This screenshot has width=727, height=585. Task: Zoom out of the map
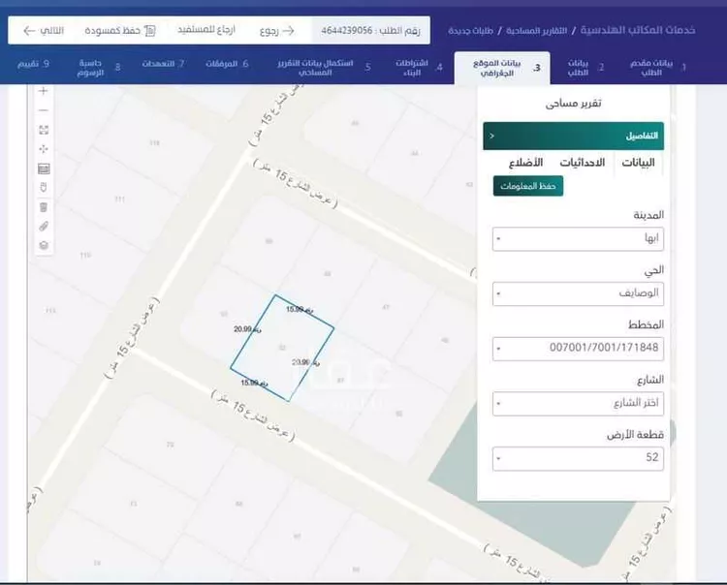pos(44,109)
